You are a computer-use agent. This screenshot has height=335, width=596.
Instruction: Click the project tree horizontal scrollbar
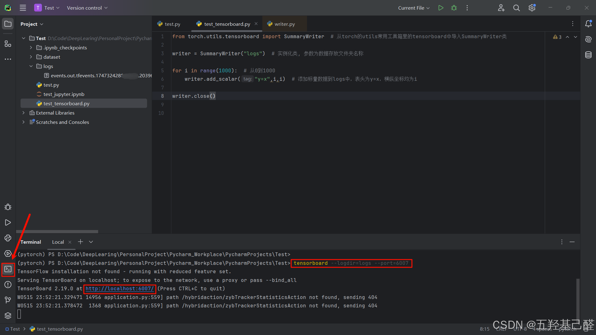(57, 232)
